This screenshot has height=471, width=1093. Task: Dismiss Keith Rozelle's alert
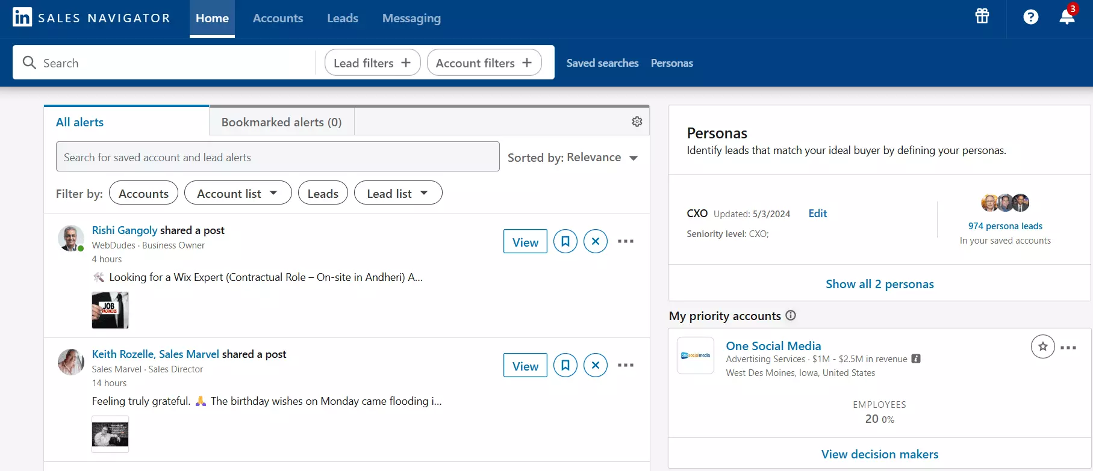coord(595,365)
